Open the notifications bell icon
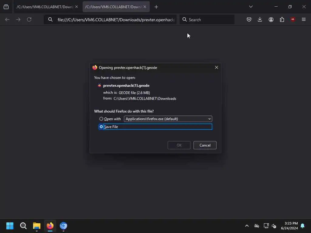The image size is (311, 233). click(303, 226)
